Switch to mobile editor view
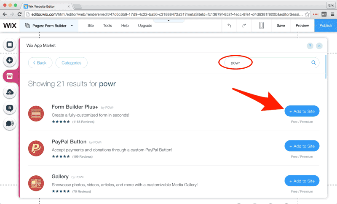Image resolution: width=337 pixels, height=204 pixels. coord(261,26)
